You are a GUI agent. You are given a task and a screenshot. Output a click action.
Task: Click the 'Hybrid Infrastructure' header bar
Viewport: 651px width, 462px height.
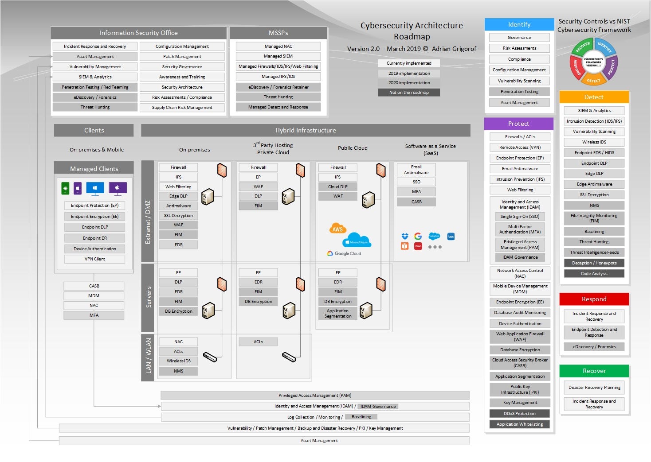(306, 130)
